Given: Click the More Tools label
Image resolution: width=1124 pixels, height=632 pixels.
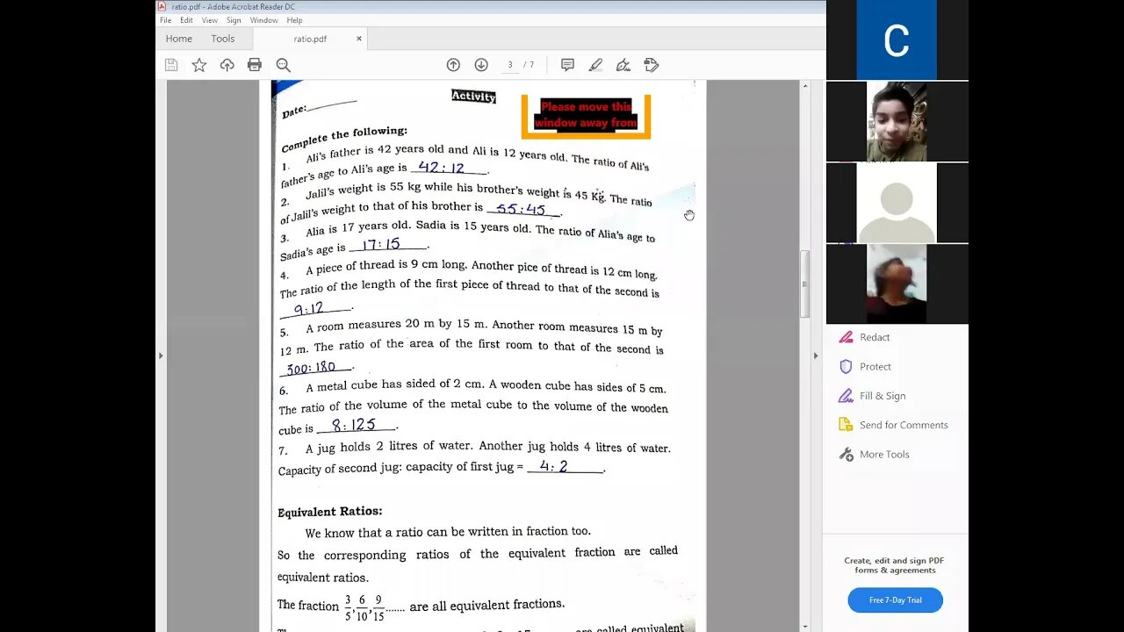Looking at the screenshot, I should click(x=884, y=454).
